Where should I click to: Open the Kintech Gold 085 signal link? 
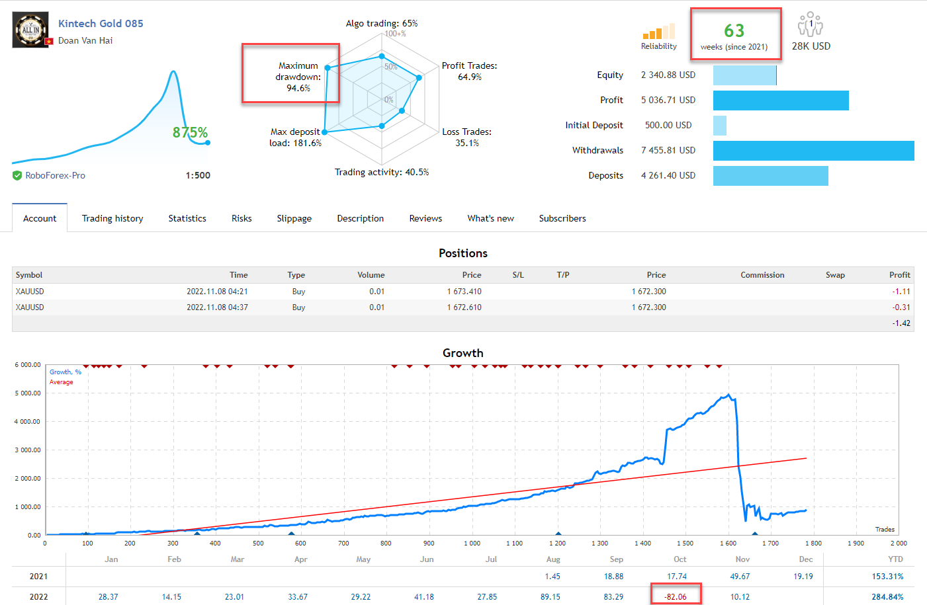[x=101, y=23]
